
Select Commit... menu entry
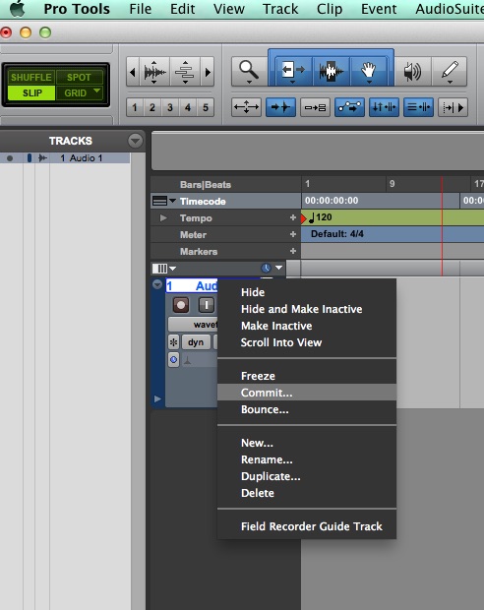click(307, 393)
